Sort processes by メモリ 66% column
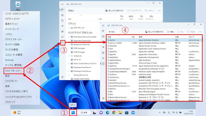The height and width of the screenshot is (116, 206). pyautogui.click(x=131, y=17)
